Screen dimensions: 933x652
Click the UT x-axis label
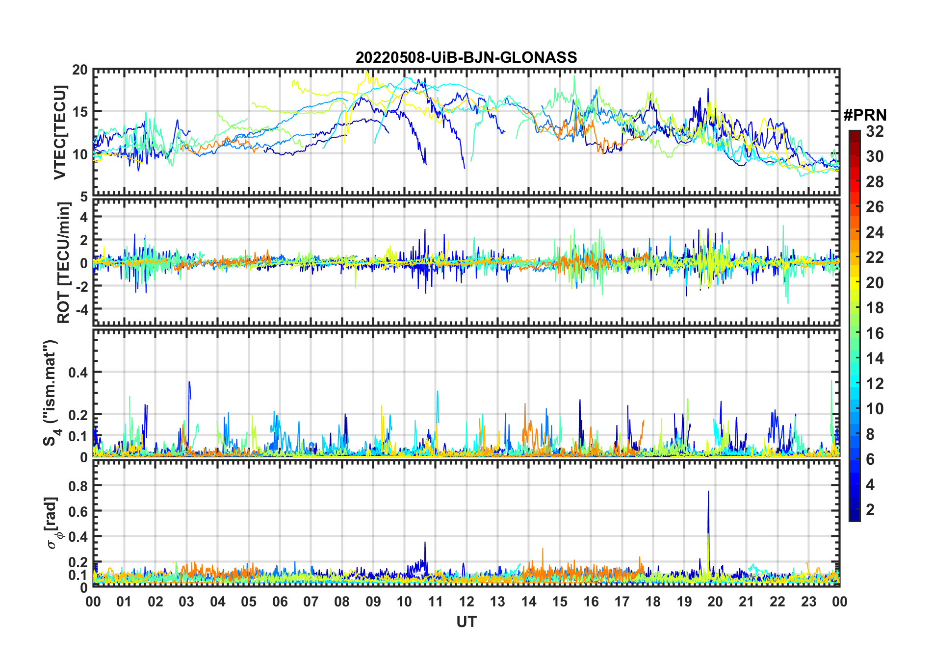(x=466, y=622)
